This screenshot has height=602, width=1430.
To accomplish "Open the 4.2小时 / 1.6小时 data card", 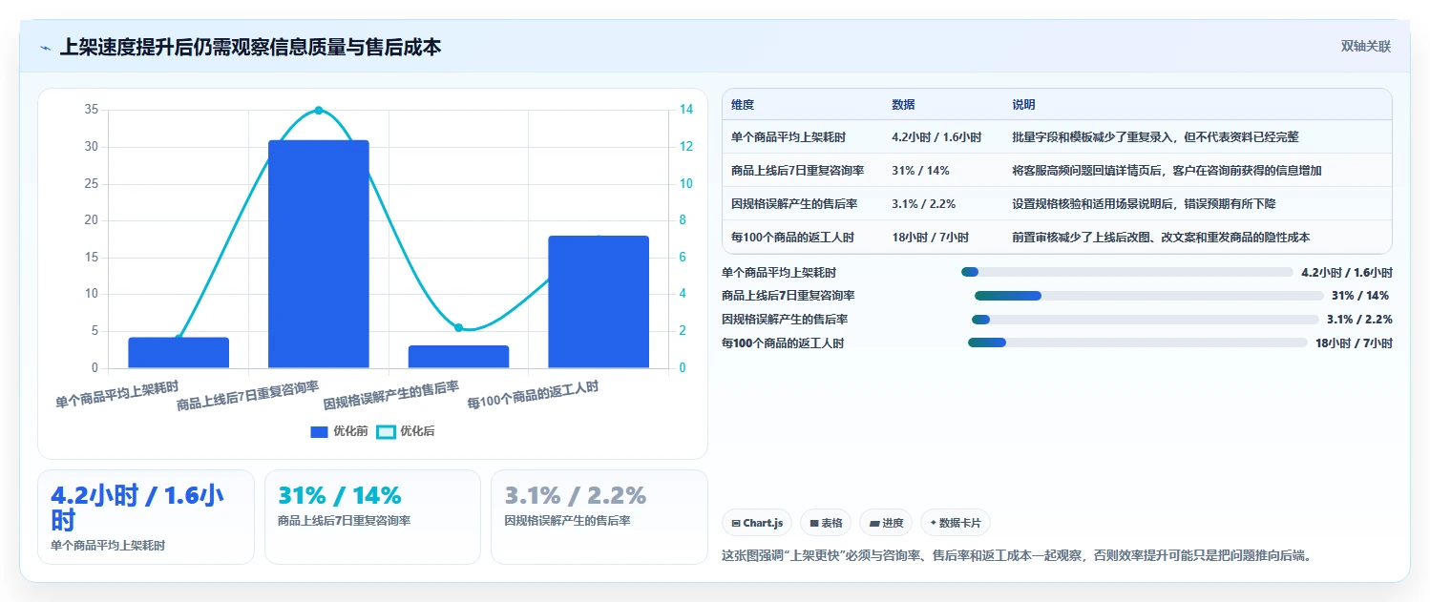I will (x=146, y=517).
